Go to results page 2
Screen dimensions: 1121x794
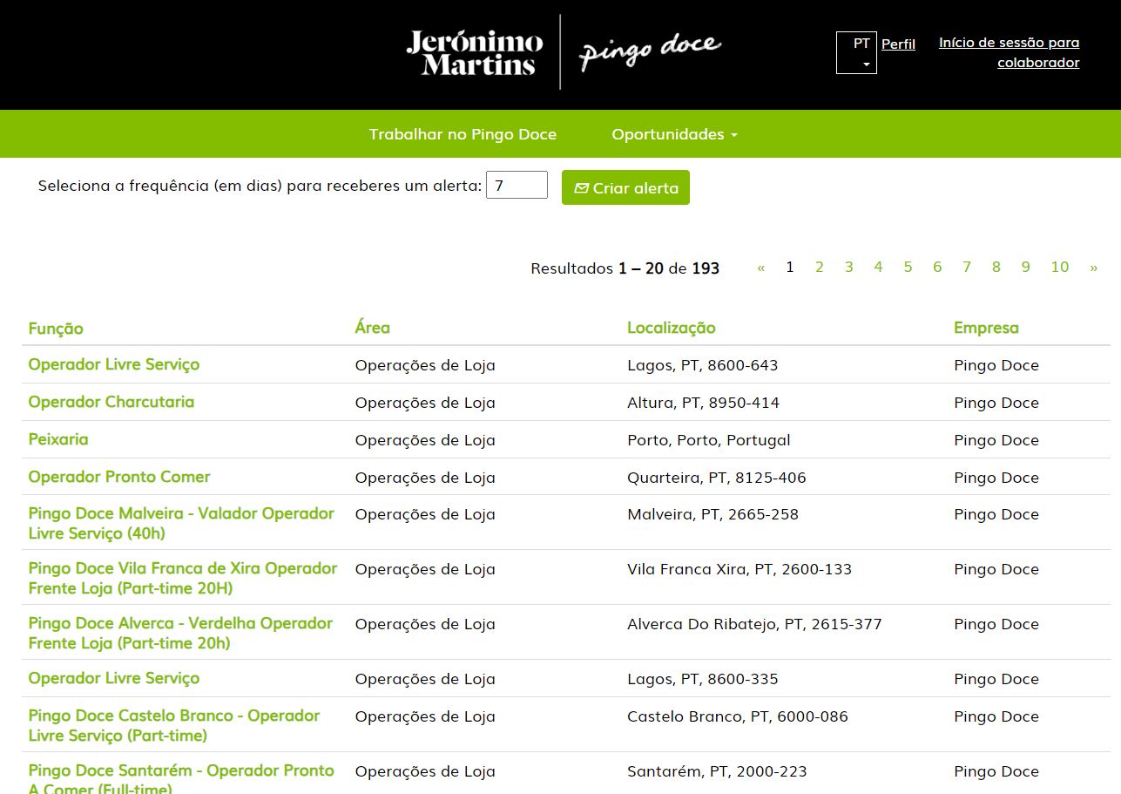click(819, 267)
